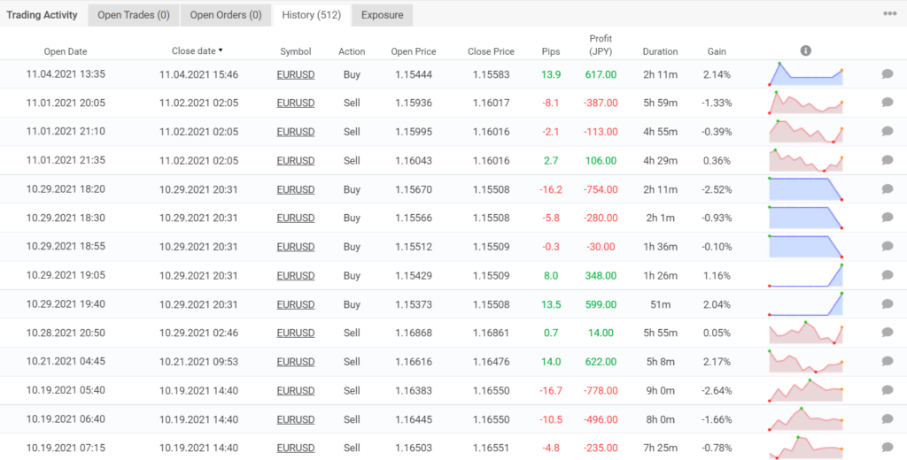Open comment icon for 10.19.2021 07:15 trade
The height and width of the screenshot is (460, 907).
888,448
